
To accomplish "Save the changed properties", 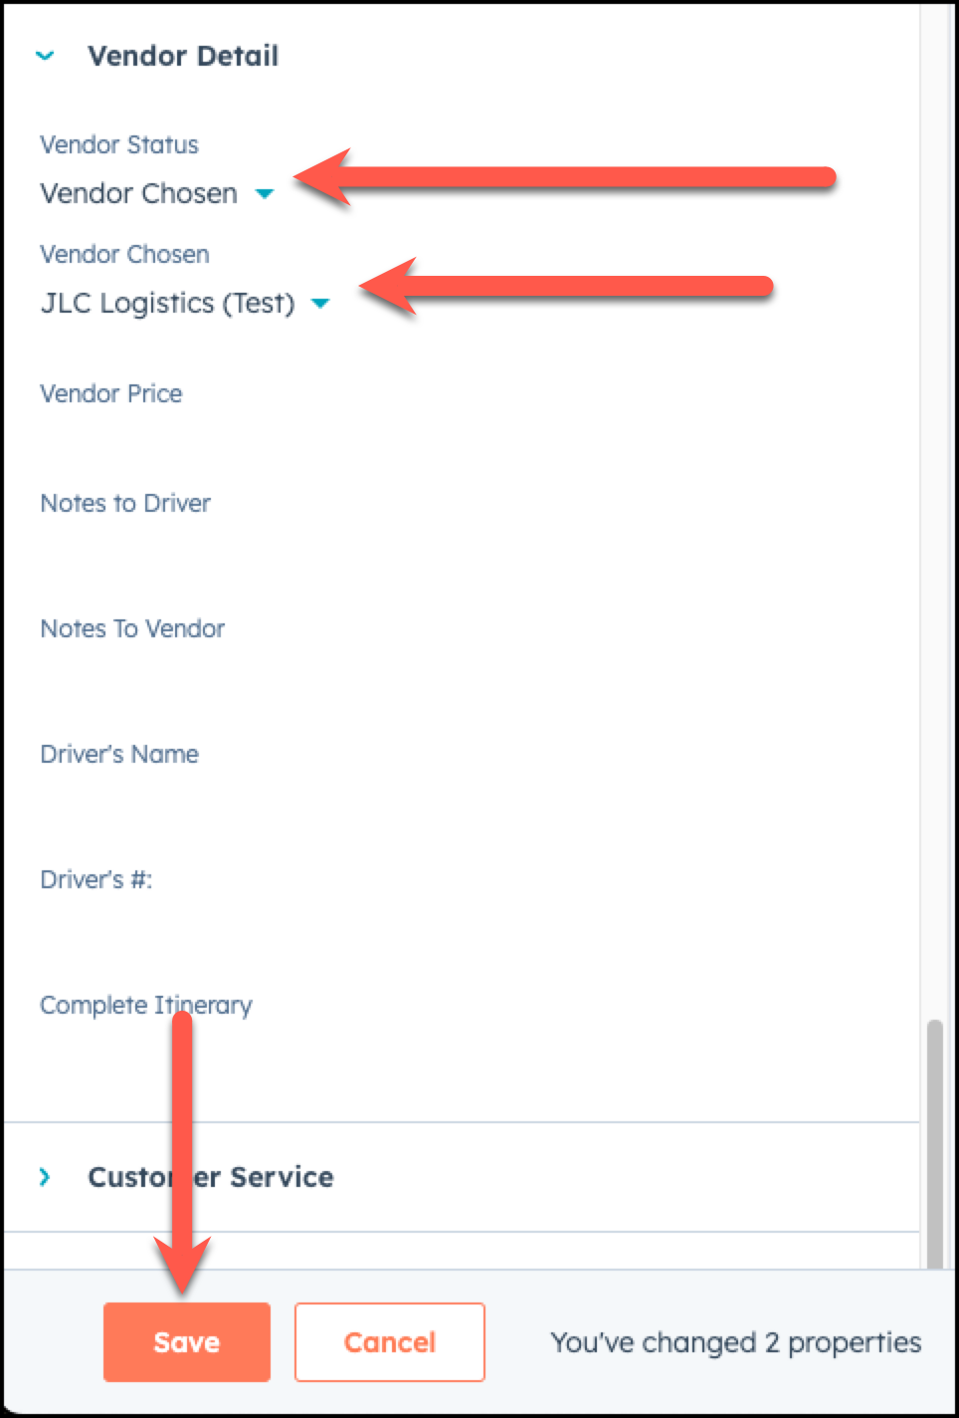I will point(187,1342).
